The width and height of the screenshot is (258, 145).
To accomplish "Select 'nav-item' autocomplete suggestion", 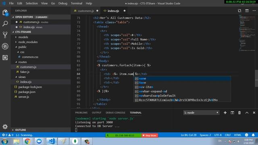I will coord(182,87).
